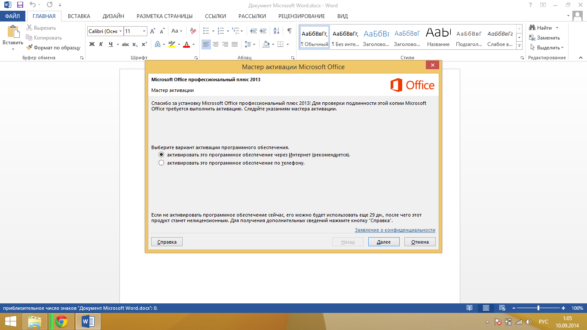
Task: Click the Sort (А-Я) icon
Action: pyautogui.click(x=277, y=31)
